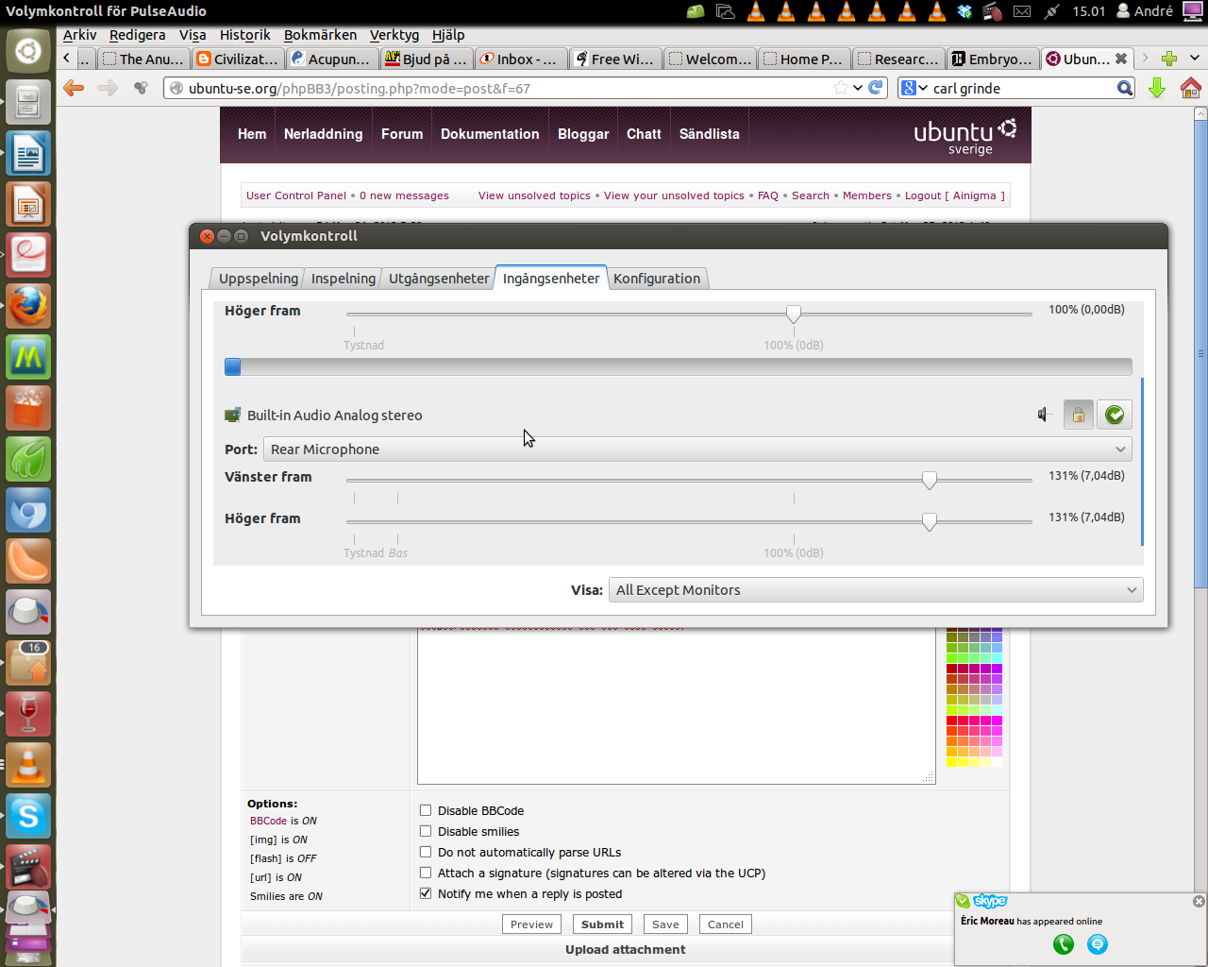
Task: Check Disable BBCode option
Action: click(426, 810)
